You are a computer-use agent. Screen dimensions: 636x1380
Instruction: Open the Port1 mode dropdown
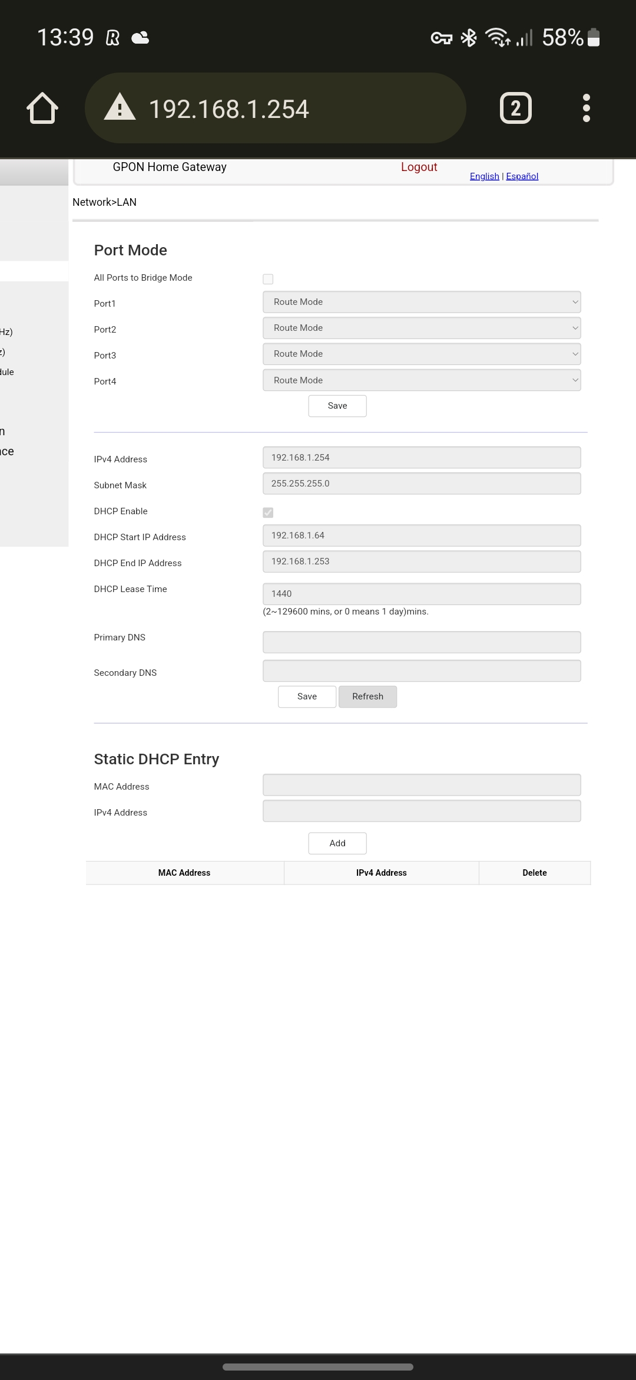click(422, 302)
